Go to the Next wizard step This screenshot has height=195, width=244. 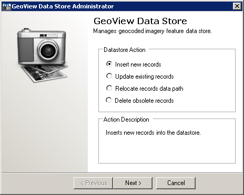point(133,183)
